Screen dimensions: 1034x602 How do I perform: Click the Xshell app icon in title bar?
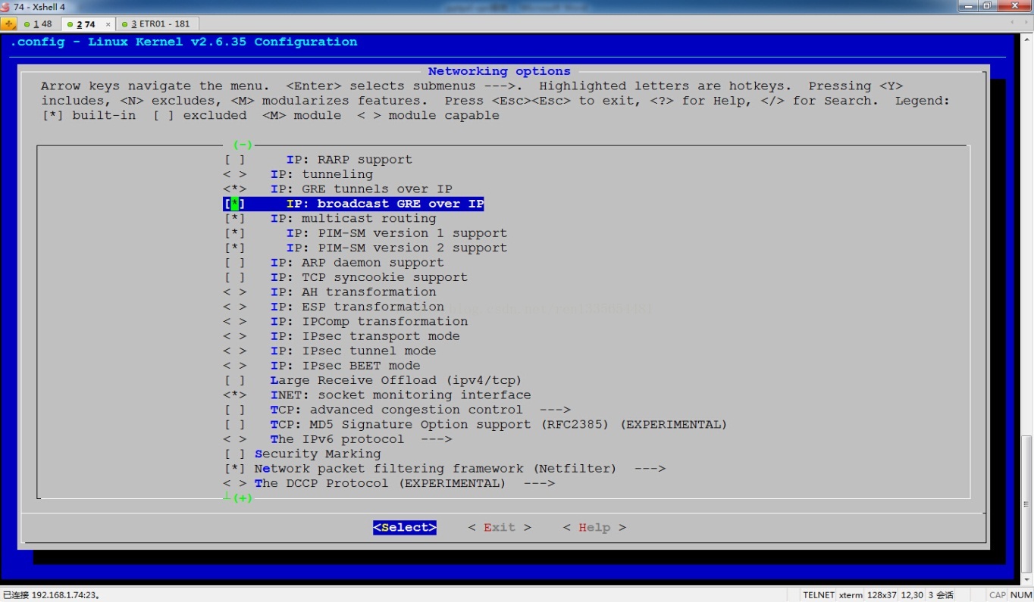(6, 7)
